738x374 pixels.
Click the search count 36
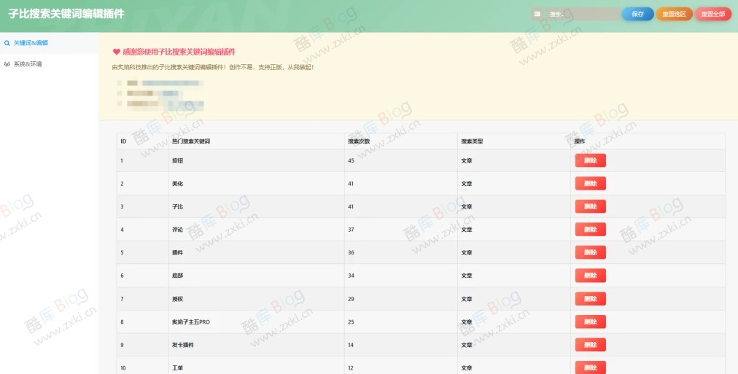(351, 253)
